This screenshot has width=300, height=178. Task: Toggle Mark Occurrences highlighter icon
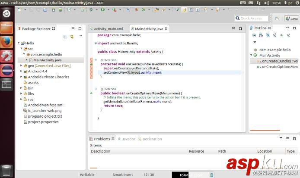click(x=184, y=9)
